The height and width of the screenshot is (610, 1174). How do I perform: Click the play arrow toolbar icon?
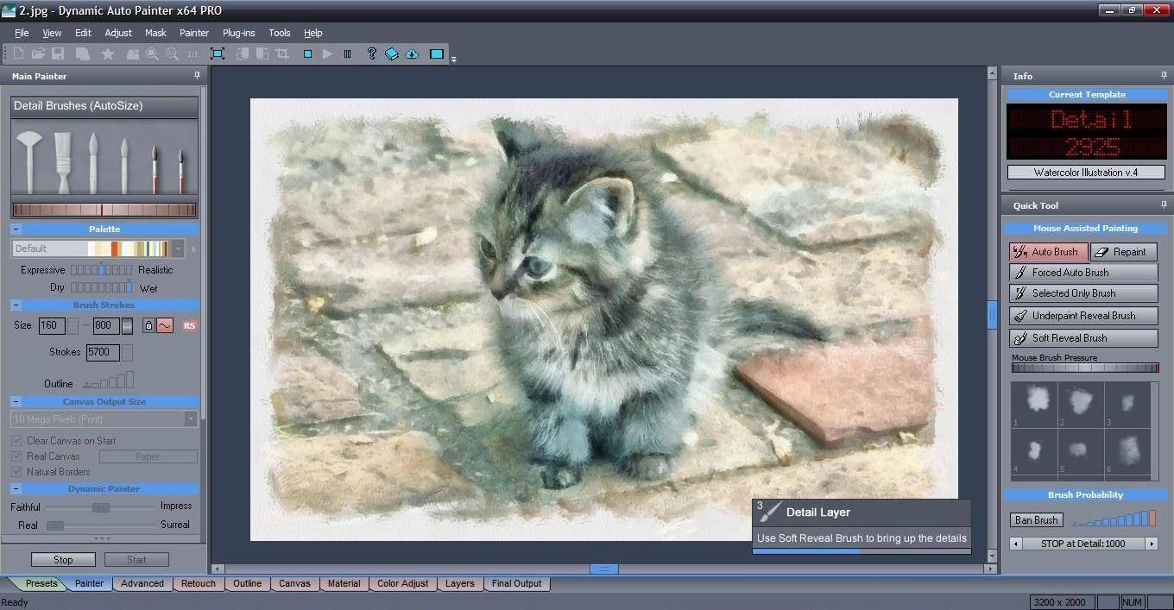[x=327, y=53]
